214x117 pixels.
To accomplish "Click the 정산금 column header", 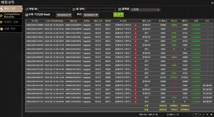I will click(174, 21).
